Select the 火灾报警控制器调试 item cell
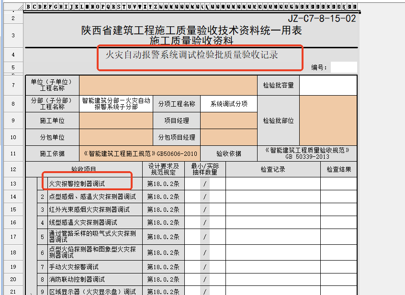This screenshot has height=295, width=405. point(90,184)
